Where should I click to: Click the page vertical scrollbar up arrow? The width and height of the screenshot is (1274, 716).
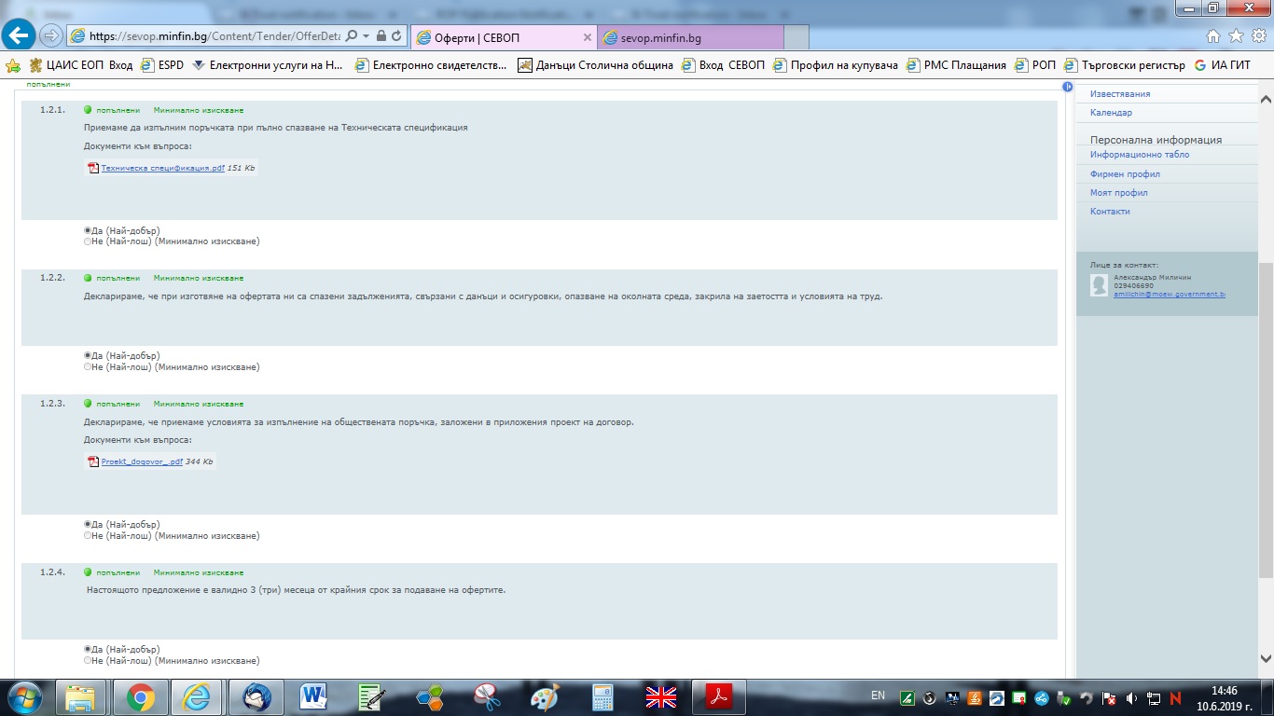click(1266, 98)
